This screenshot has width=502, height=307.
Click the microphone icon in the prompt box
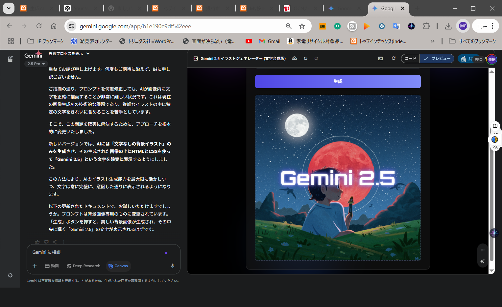tap(173, 266)
